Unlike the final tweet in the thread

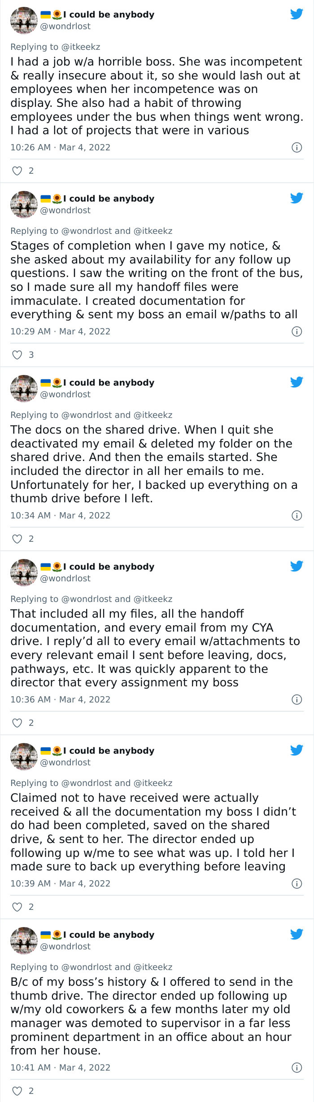tap(17, 1090)
